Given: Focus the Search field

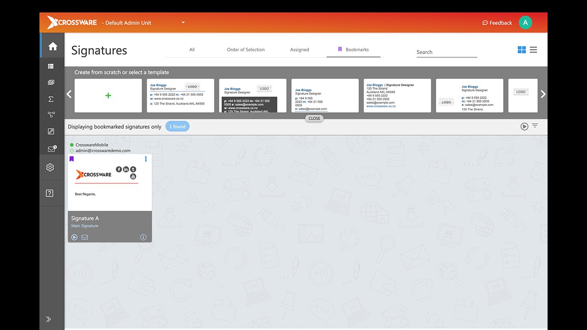Looking at the screenshot, I should click(447, 52).
